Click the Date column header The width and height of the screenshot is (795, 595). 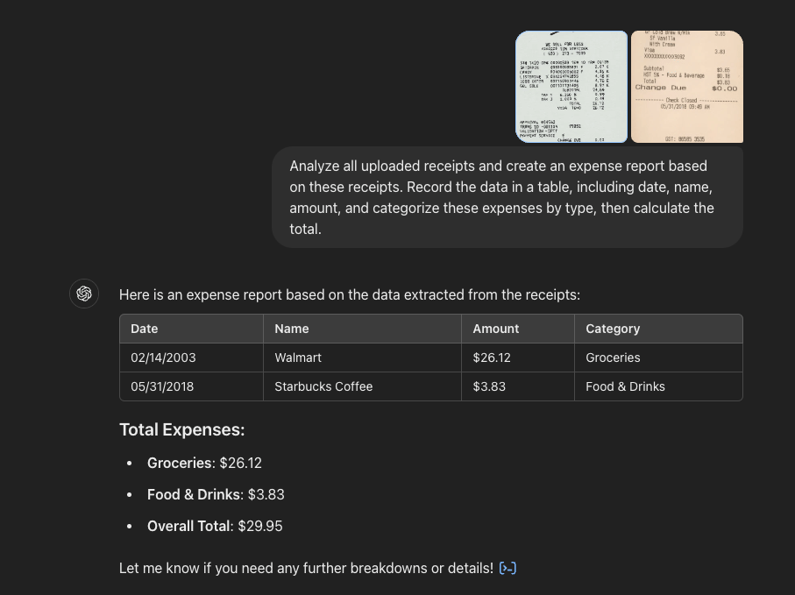click(192, 329)
